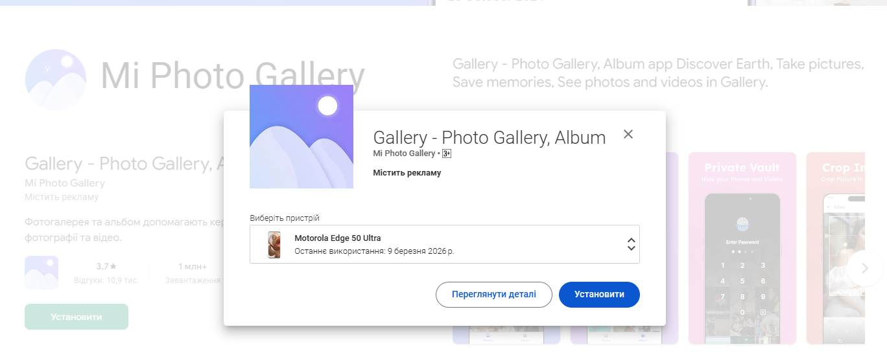Click the small app icon beside the rating
The image size is (887, 364).
coord(41,273)
